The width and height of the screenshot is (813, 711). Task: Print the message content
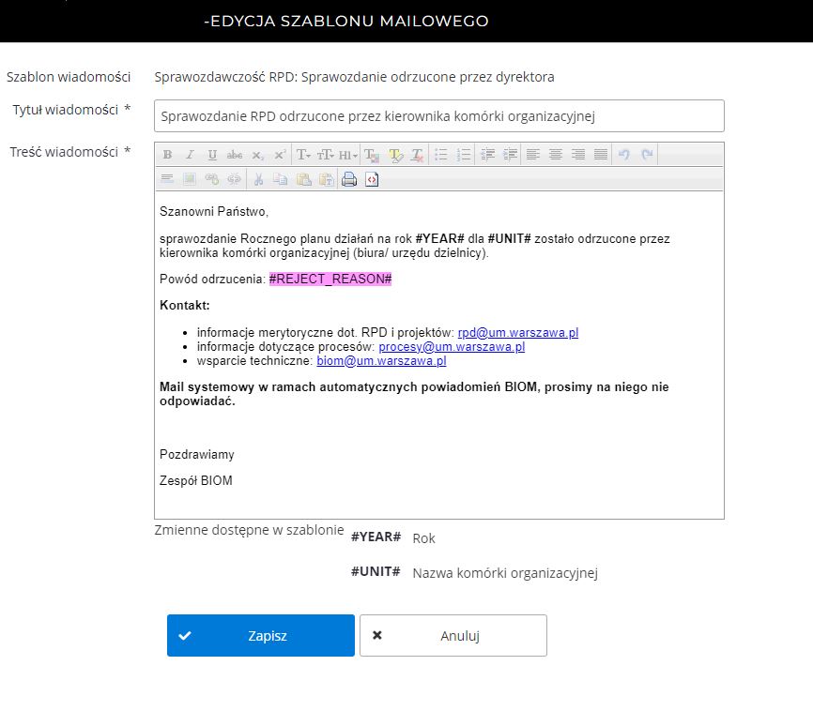point(349,179)
